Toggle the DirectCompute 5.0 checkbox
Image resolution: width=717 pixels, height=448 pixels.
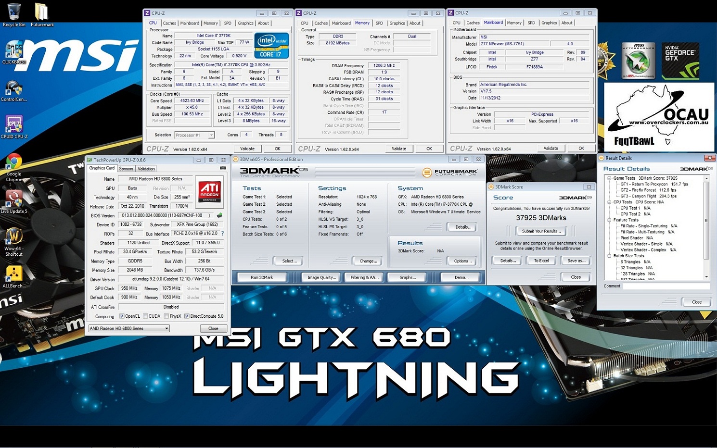coord(187,316)
